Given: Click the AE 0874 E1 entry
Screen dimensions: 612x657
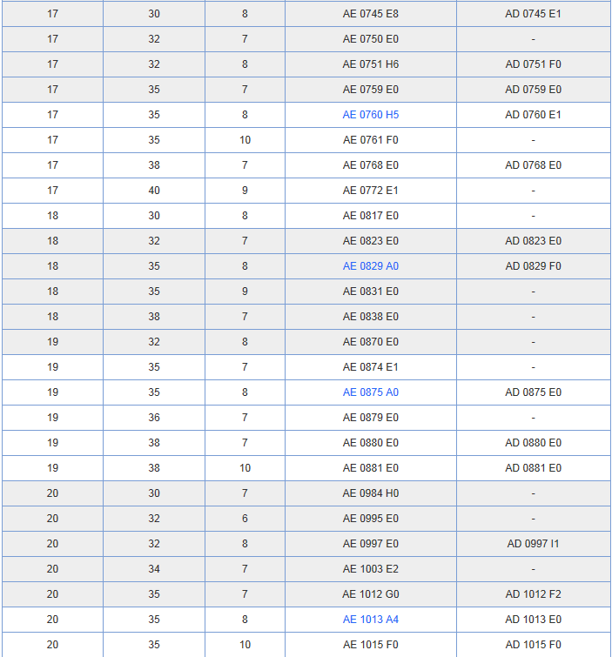Looking at the screenshot, I should pos(370,367).
